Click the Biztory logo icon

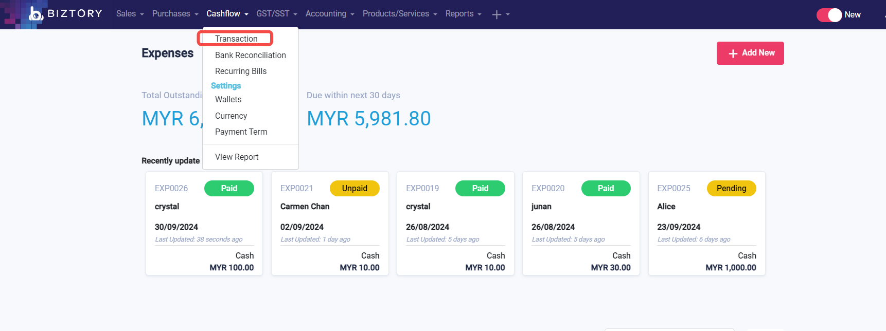(x=36, y=14)
